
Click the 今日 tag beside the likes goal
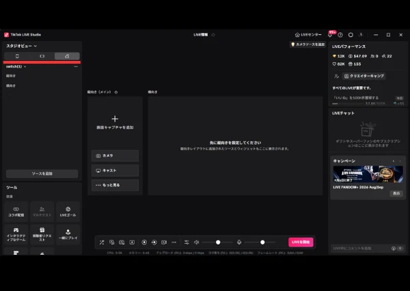tap(400, 98)
